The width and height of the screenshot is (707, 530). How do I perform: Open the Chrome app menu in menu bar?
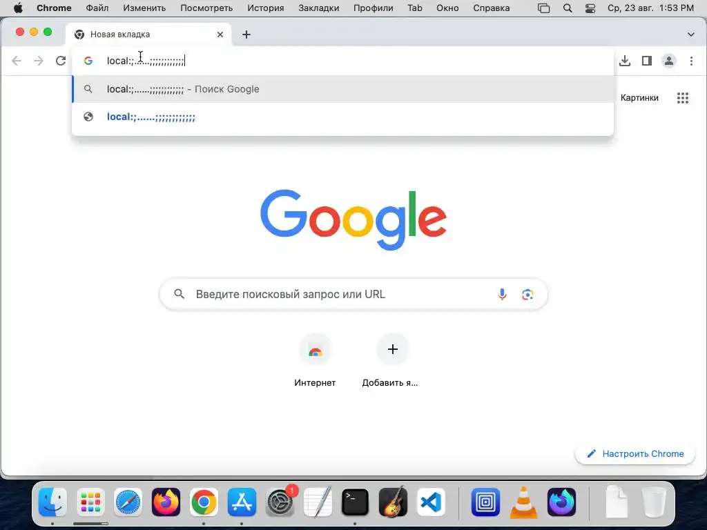click(54, 8)
